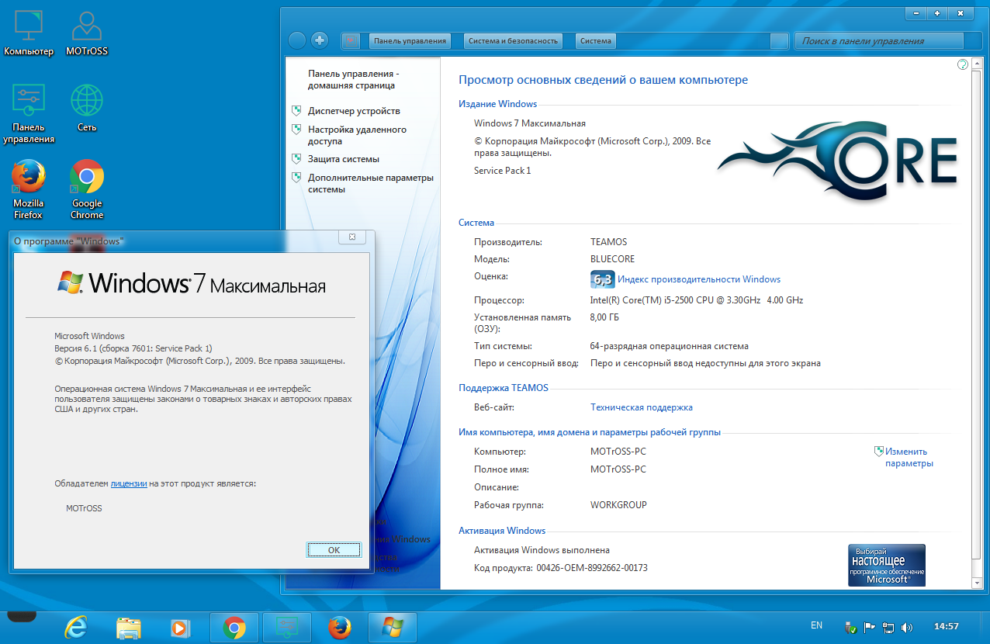This screenshot has width=990, height=644.
Task: Click the EN language indicator
Action: pos(816,625)
